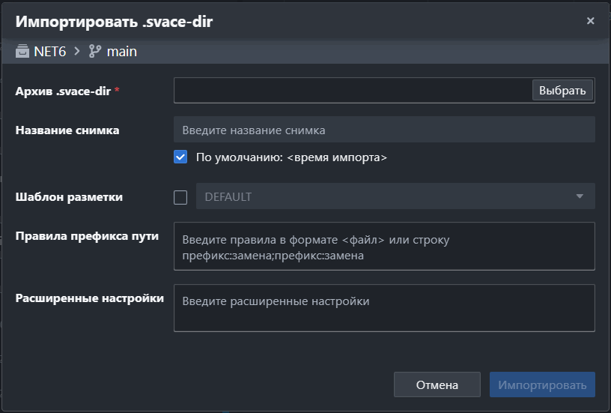Image resolution: width=611 pixels, height=413 pixels.
Task: Click the 'Архив .svace-dir' field label
Action: [x=63, y=91]
